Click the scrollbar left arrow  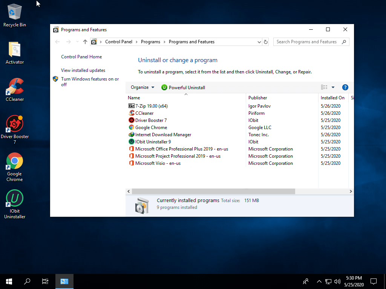tap(129, 191)
